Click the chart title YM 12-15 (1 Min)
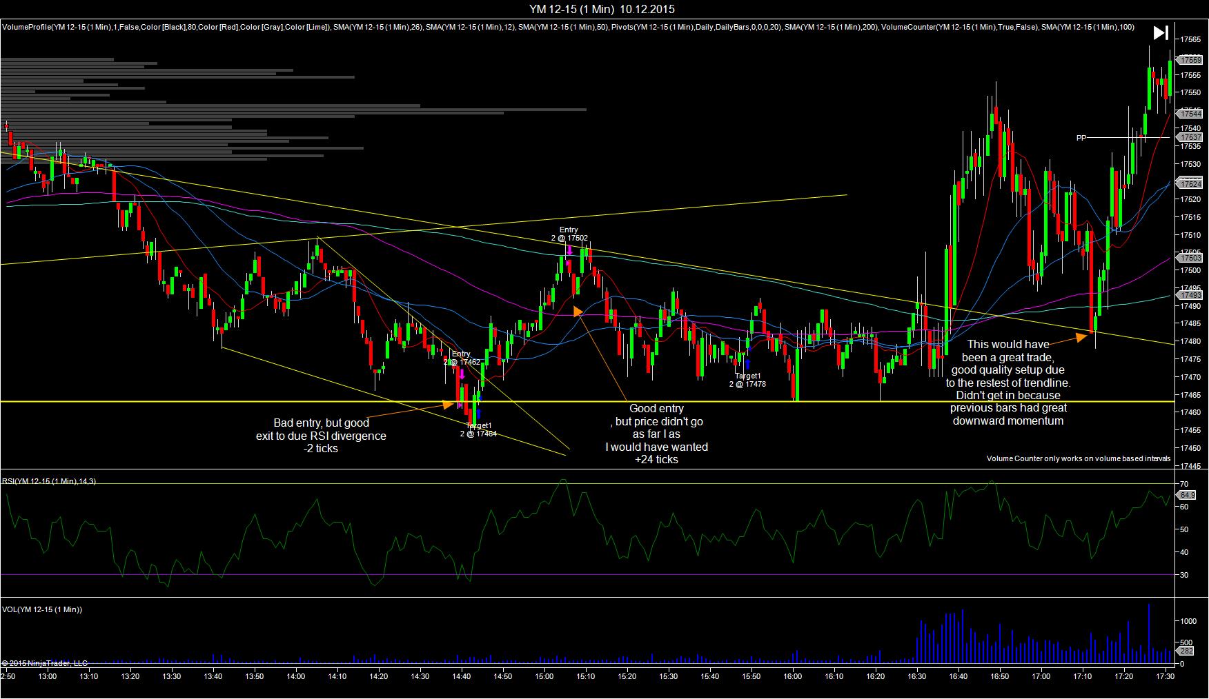The height and width of the screenshot is (699, 1209). 602,9
